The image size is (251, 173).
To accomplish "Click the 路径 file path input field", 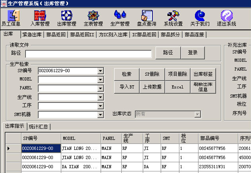I will tap(88, 54).
